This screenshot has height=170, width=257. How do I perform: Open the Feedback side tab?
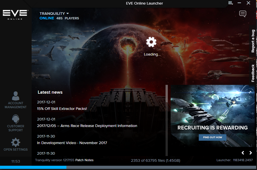tap(253, 73)
